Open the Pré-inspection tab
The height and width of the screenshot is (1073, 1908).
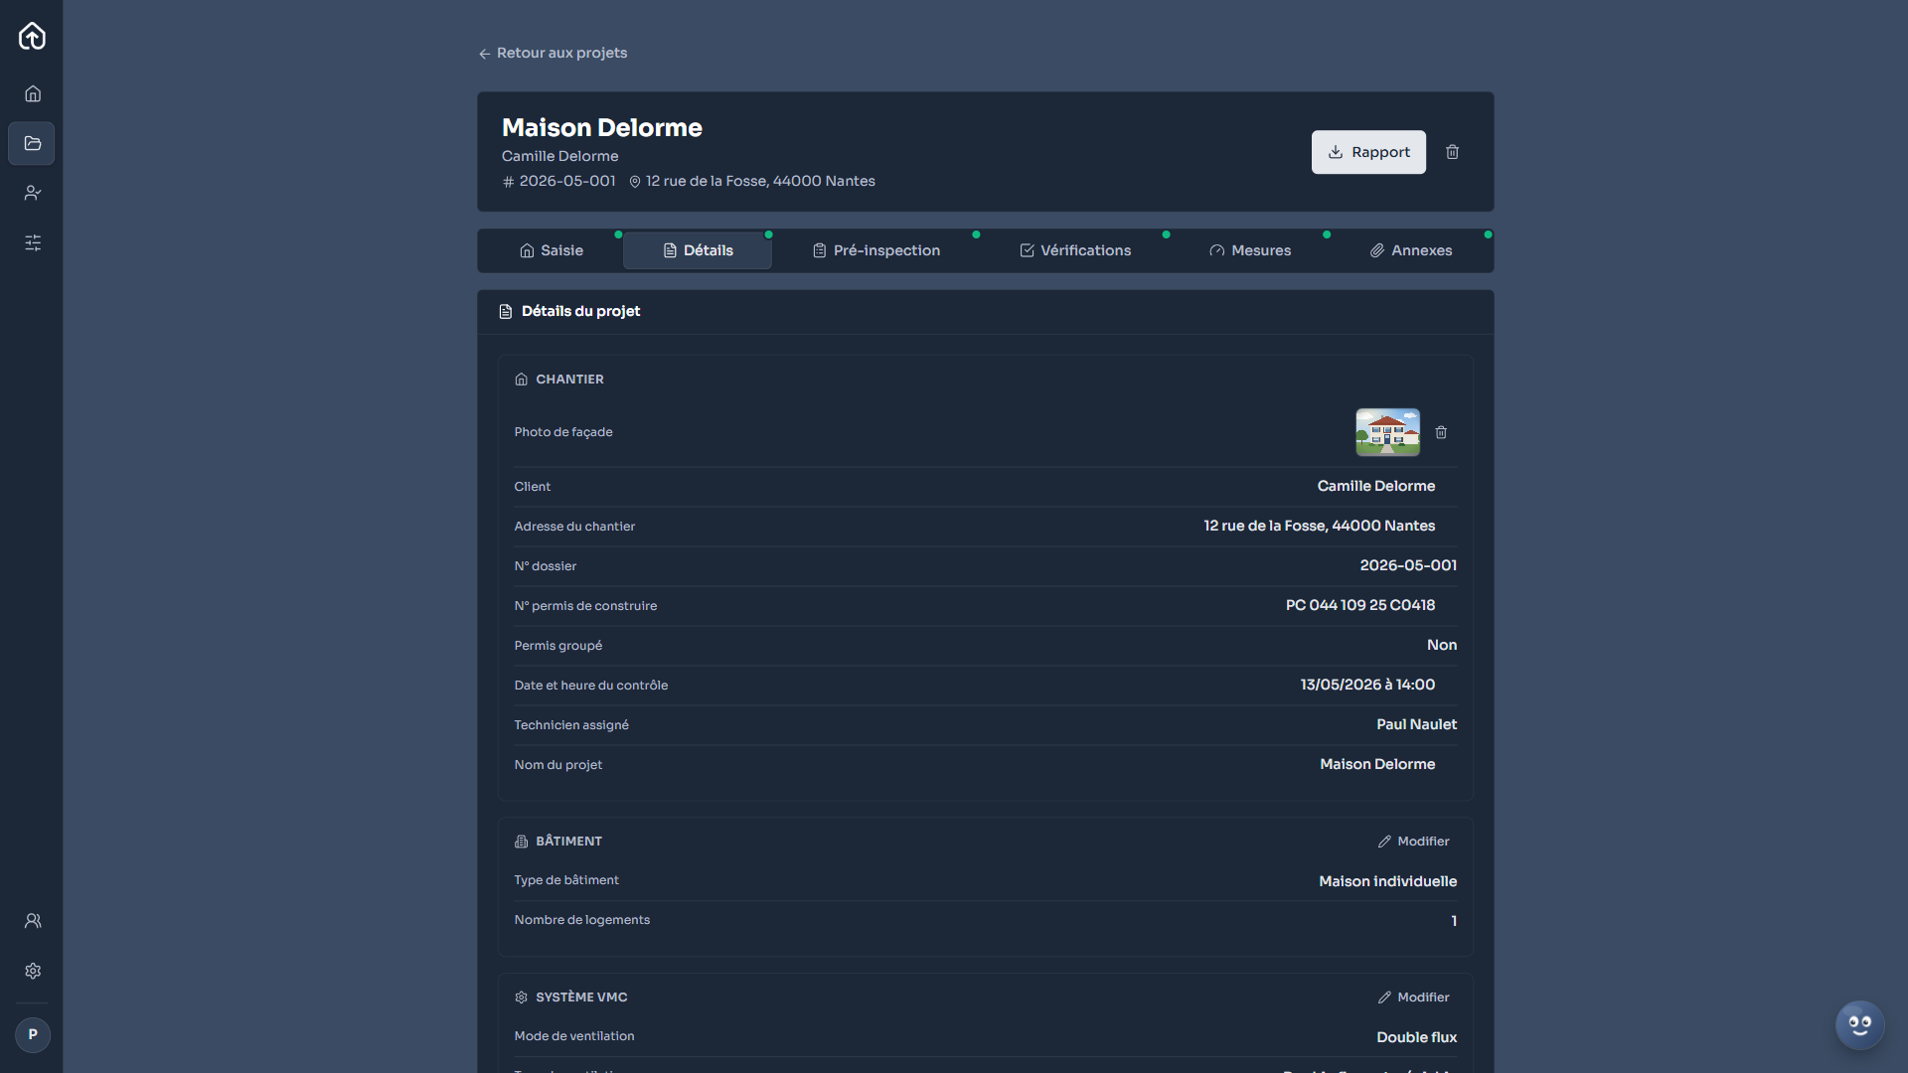click(x=875, y=250)
